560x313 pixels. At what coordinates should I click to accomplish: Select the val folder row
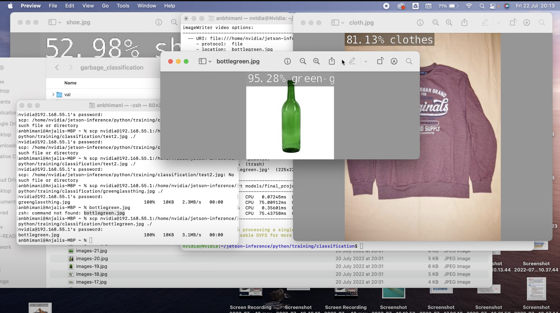(104, 94)
